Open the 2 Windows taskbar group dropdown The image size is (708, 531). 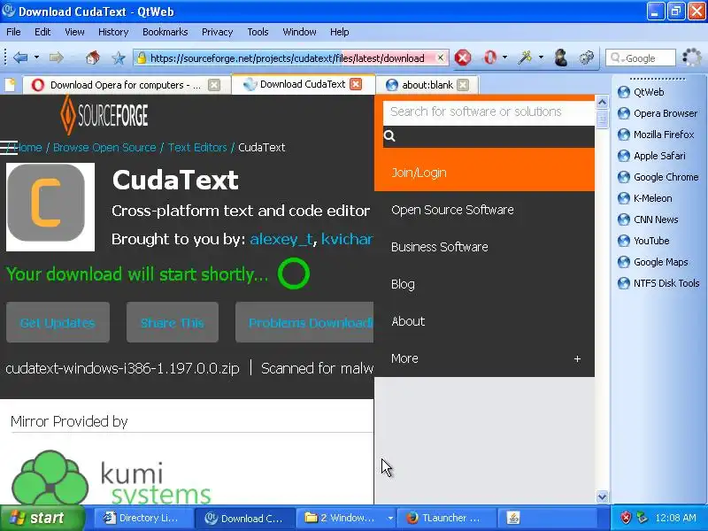[x=390, y=518]
